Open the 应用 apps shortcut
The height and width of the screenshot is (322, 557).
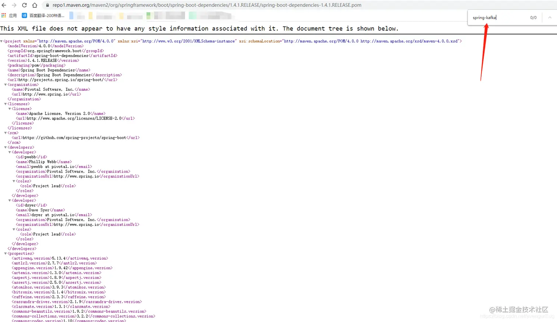click(9, 15)
